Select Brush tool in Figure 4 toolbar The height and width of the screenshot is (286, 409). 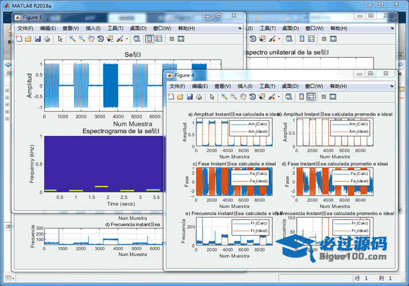tap(272, 97)
